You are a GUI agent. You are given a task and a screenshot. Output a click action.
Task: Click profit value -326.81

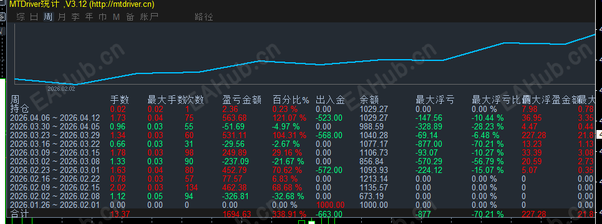tap(236, 197)
